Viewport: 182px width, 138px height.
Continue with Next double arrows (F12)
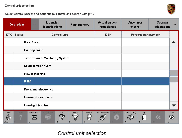click(172, 117)
